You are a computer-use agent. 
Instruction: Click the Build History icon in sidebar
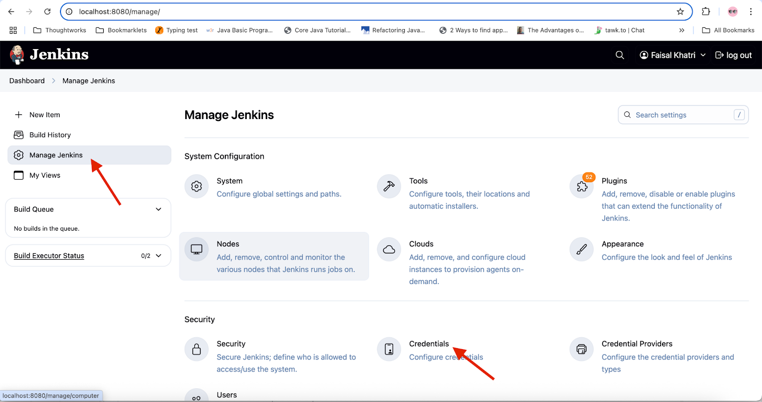coord(19,135)
